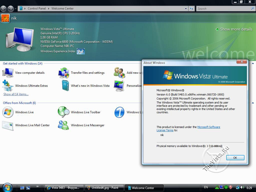This screenshot has height=192, width=256.
Task: Click the nik user account flower picture
Action: point(5,18)
